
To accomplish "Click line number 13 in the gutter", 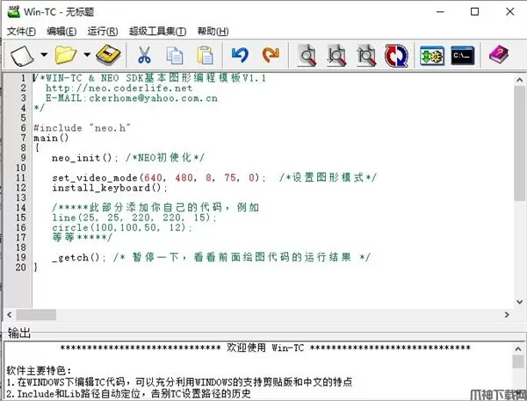I will 20,197.
